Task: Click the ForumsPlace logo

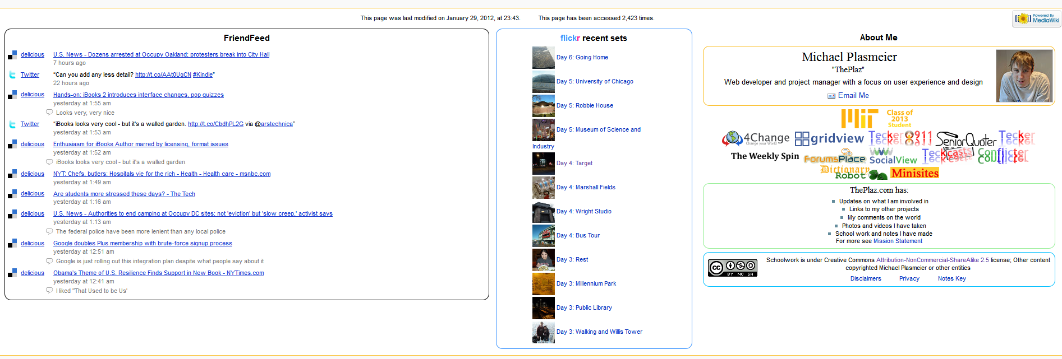Action: click(834, 157)
